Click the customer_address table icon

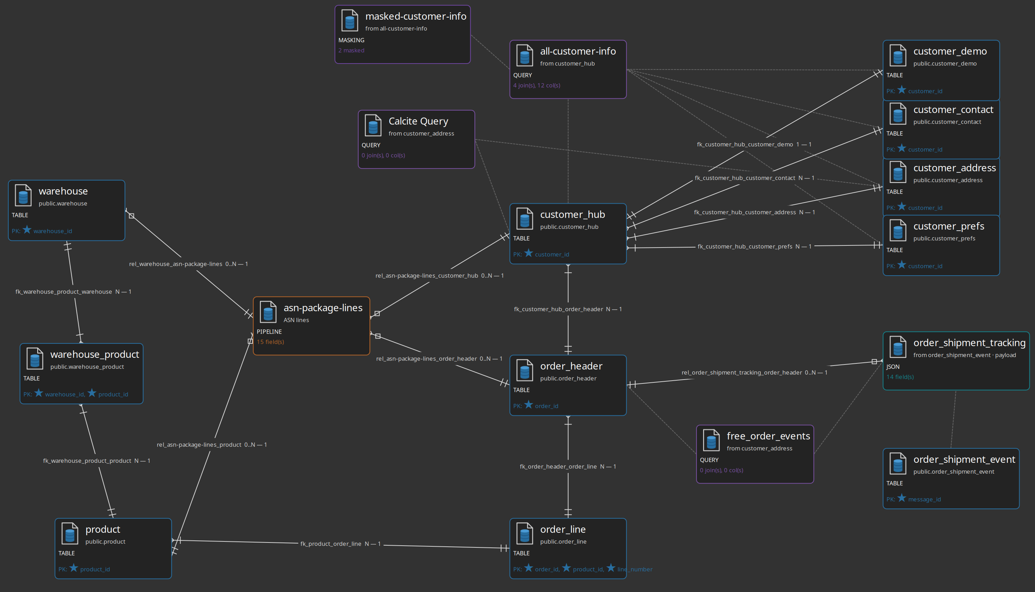point(898,172)
